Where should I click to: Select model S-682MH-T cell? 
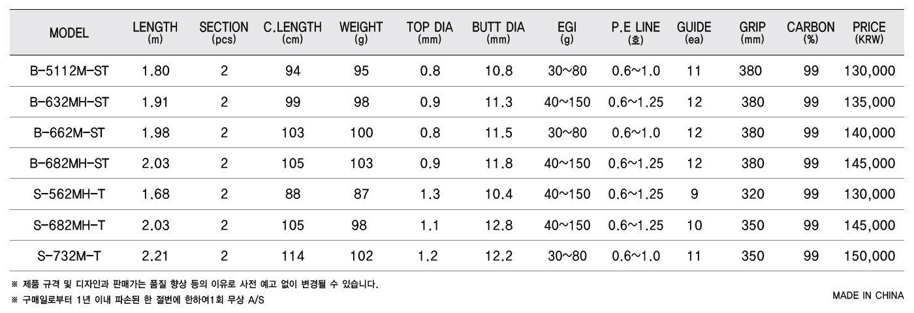pyautogui.click(x=69, y=225)
